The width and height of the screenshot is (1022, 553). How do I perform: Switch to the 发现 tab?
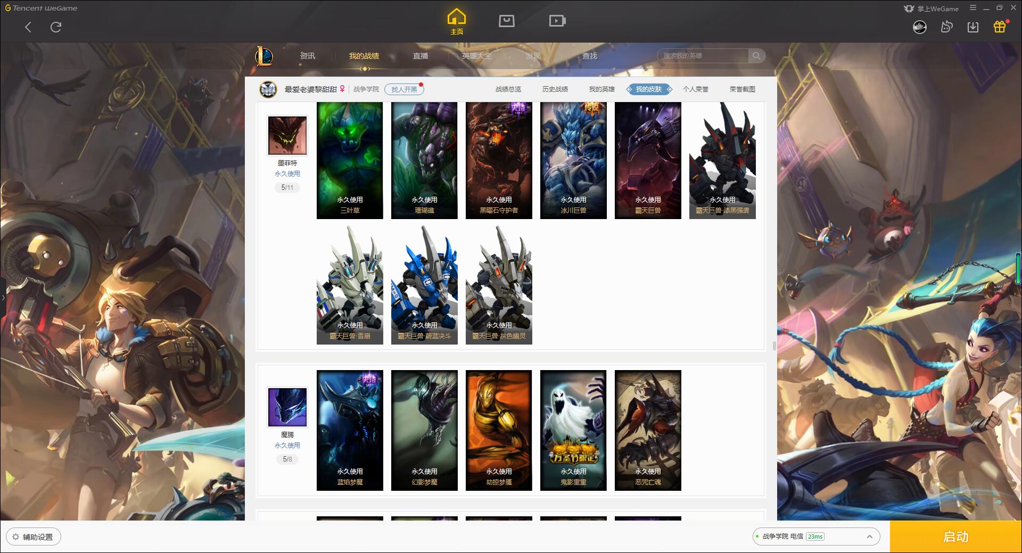533,56
